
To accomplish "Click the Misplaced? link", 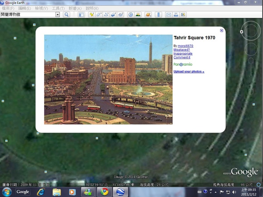I will pos(181,50).
